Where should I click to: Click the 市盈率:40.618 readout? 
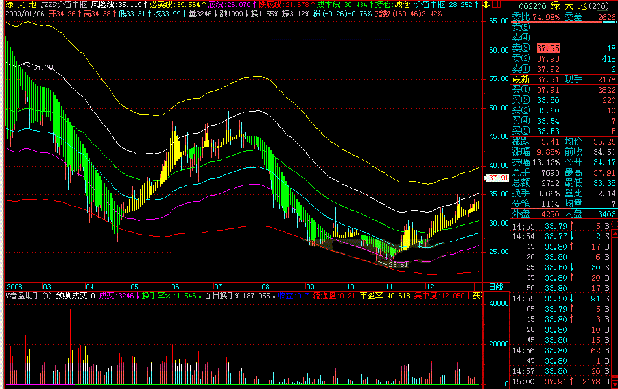385,296
